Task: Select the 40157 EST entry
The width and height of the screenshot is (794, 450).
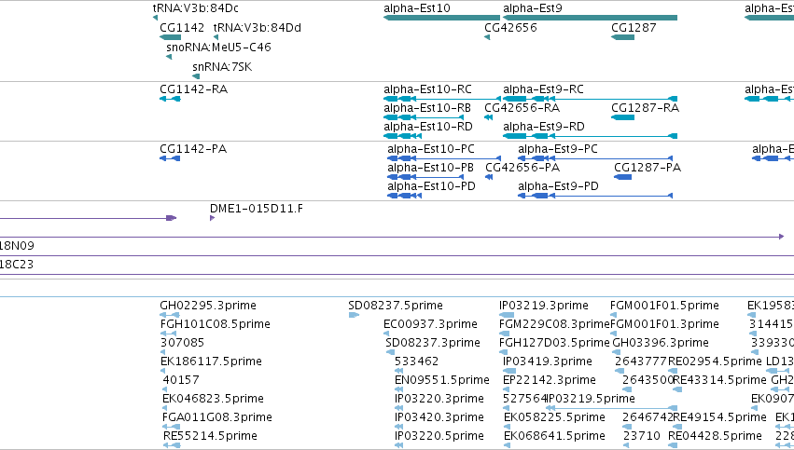Action: pos(181,380)
